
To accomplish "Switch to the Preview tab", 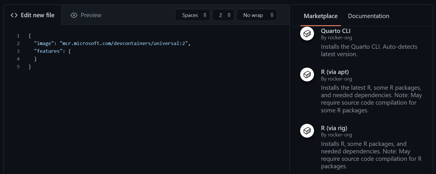I will [x=90, y=15].
